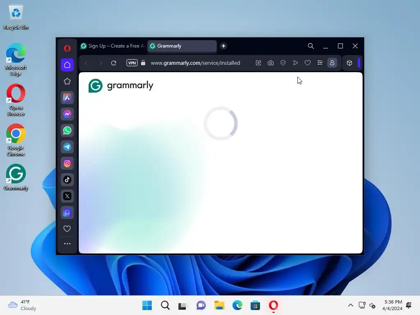Toggle the VPN badge in address bar

132,63
